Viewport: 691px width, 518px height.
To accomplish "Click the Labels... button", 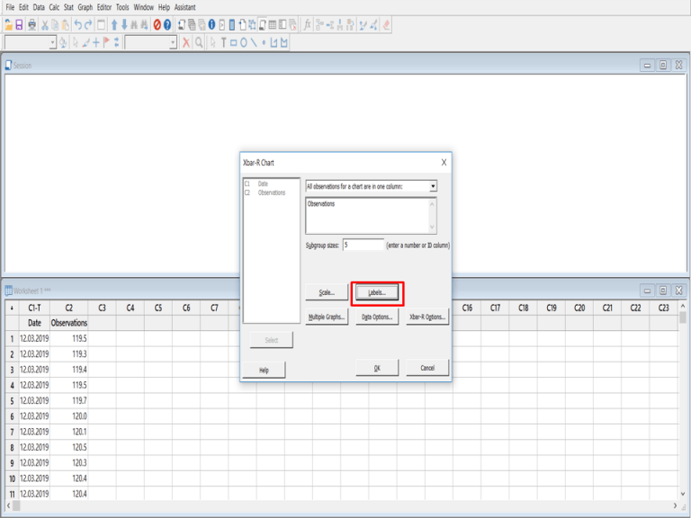I will click(x=377, y=293).
